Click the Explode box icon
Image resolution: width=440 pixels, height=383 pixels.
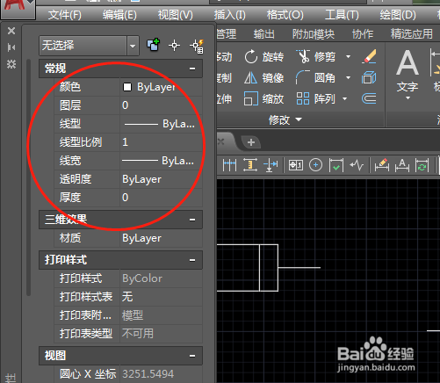[x=369, y=78]
